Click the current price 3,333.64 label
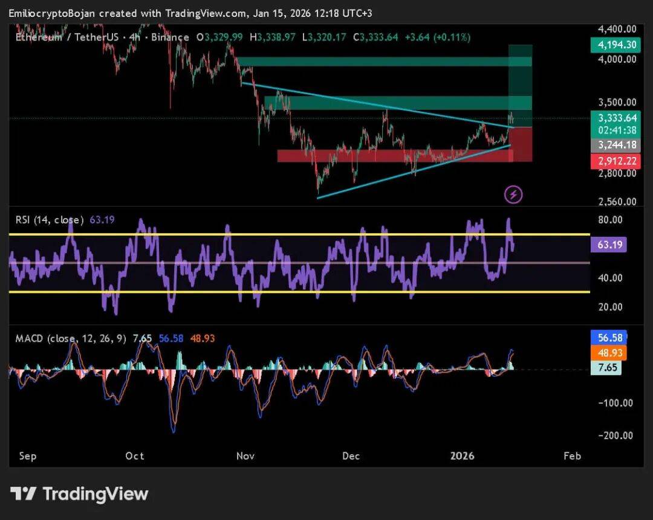The height and width of the screenshot is (520, 653). click(x=612, y=118)
